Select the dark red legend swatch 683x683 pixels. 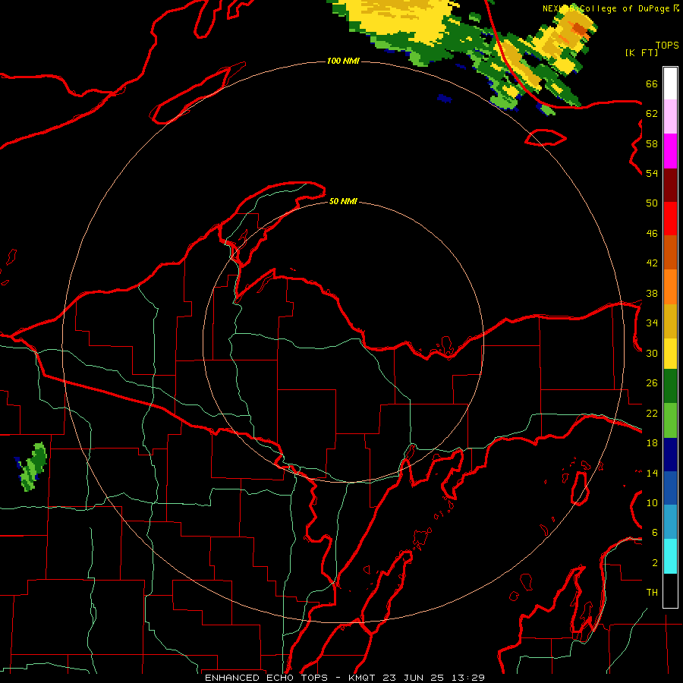click(x=670, y=185)
